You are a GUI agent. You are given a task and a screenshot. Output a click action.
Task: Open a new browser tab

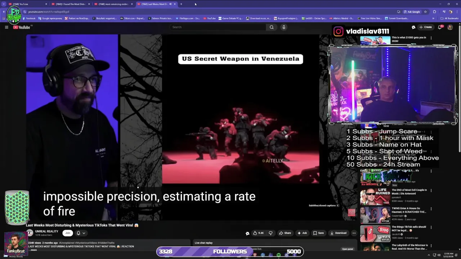pos(181,4)
